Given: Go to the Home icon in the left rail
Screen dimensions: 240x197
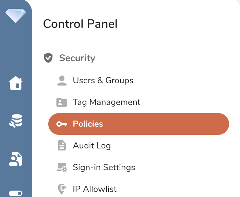Looking at the screenshot, I should (x=16, y=83).
